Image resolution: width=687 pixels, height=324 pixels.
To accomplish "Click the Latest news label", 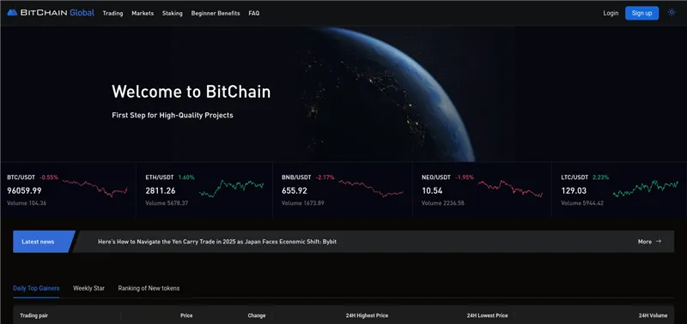I will [38, 242].
